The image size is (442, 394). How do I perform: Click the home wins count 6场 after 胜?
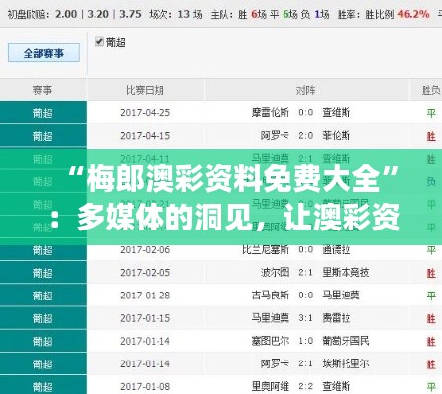pos(259,14)
